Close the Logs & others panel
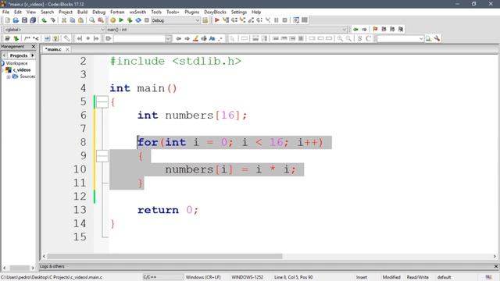Screen dimensions: 500x281 click(x=496, y=266)
